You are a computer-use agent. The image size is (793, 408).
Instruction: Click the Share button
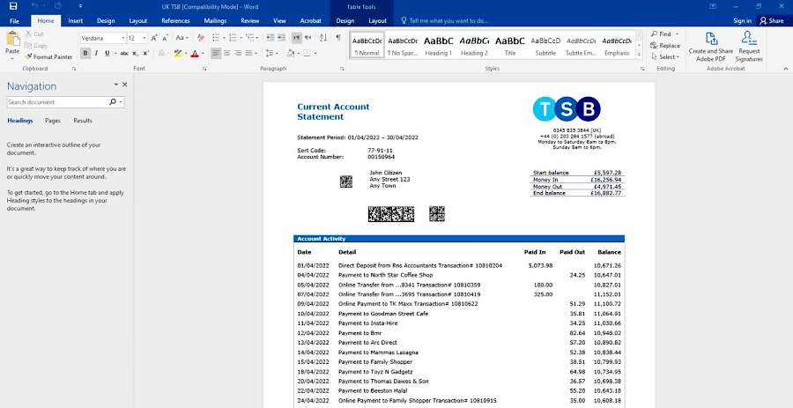(772, 20)
